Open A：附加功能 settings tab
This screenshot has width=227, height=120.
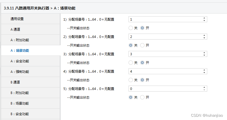click(x=30, y=40)
